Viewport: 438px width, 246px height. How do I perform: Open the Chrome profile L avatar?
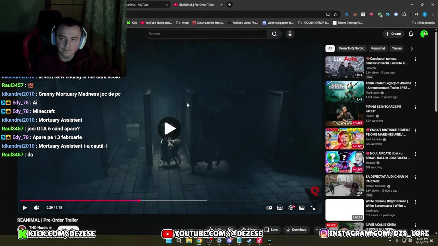(425, 14)
